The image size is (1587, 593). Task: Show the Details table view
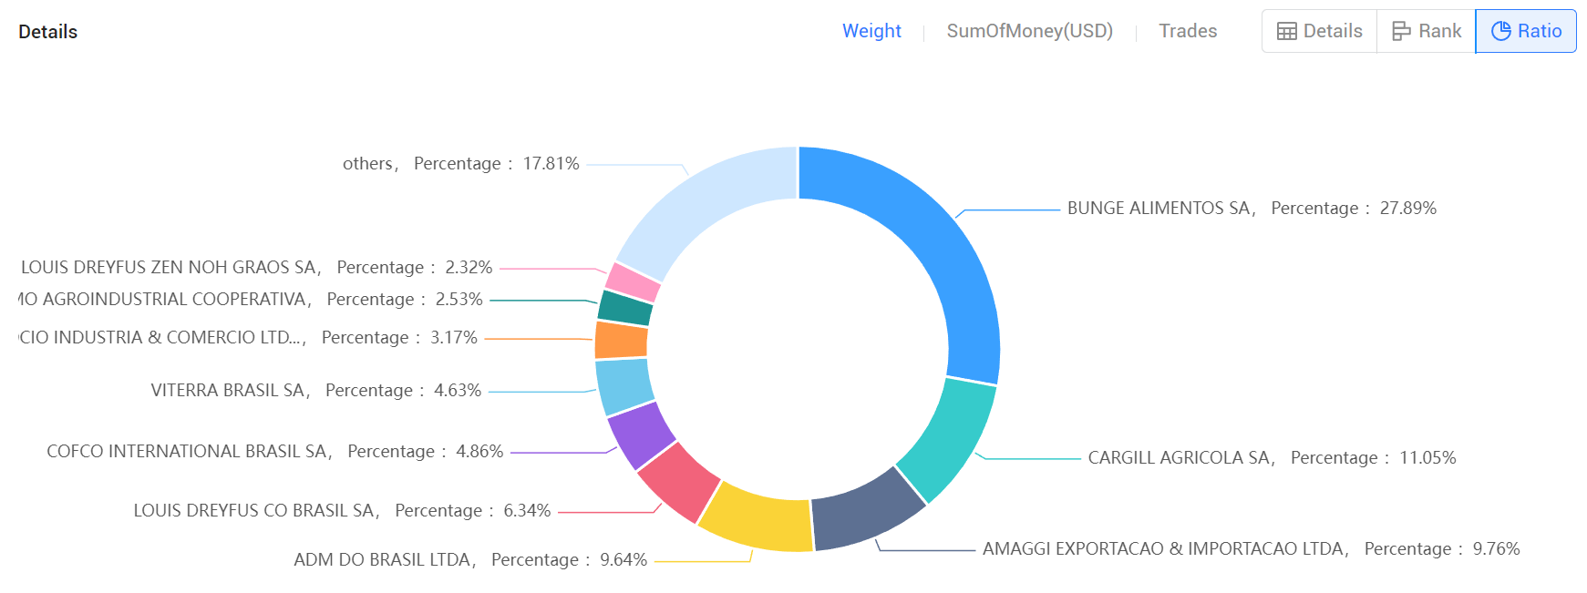click(x=1320, y=31)
